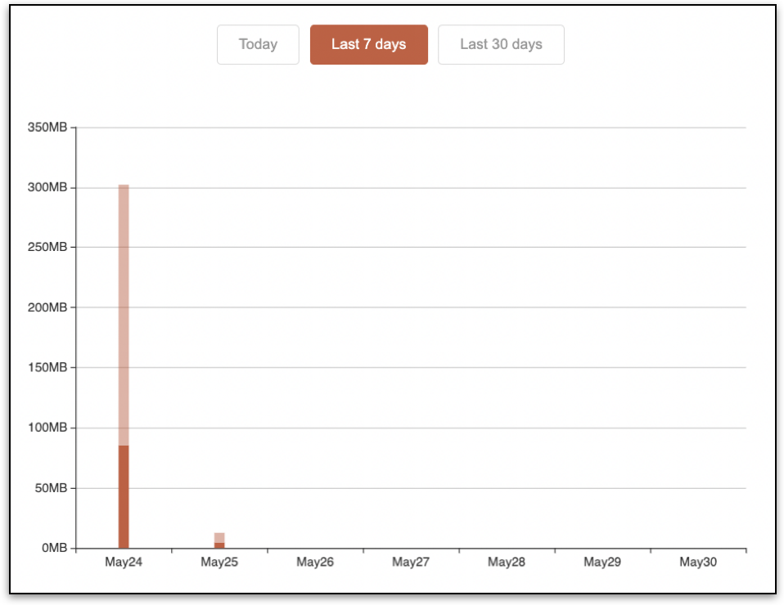Switch to Last 7 days view
Image resolution: width=784 pixels, height=605 pixels.
(369, 44)
